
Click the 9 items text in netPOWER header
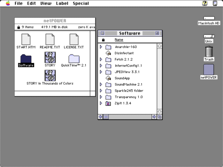pyautogui.click(x=28, y=27)
